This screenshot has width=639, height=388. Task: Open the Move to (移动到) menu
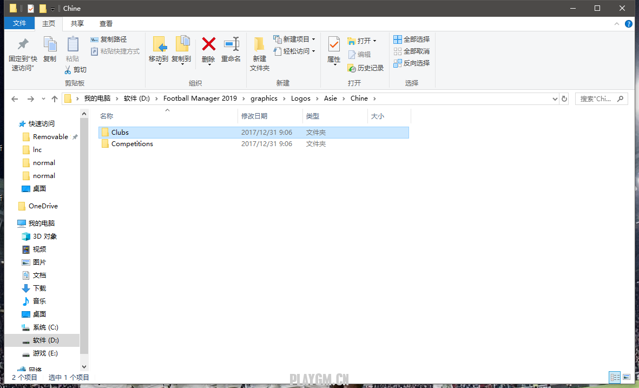(159, 50)
